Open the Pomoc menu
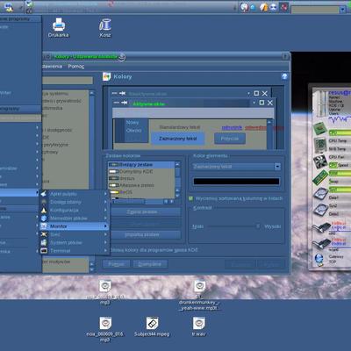This screenshot has height=351, width=351. pyautogui.click(x=76, y=67)
